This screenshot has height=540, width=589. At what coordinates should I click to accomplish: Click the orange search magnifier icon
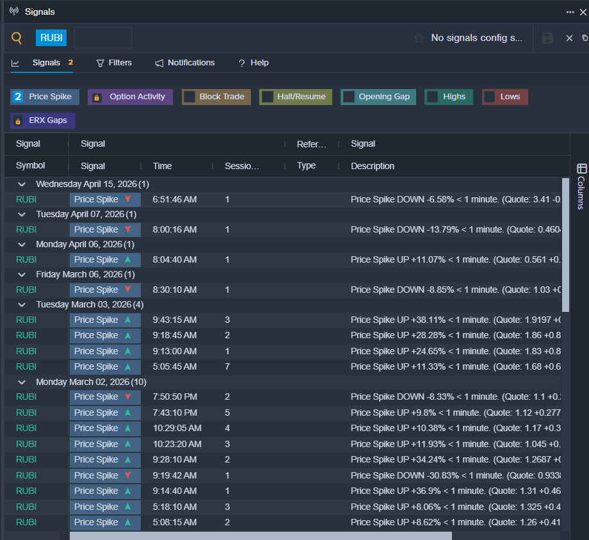pos(17,38)
